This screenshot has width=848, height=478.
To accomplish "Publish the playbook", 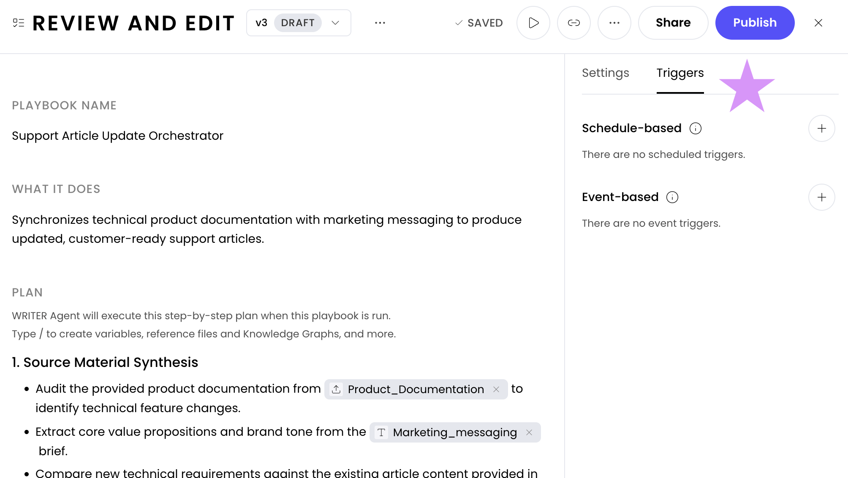I will point(755,23).
